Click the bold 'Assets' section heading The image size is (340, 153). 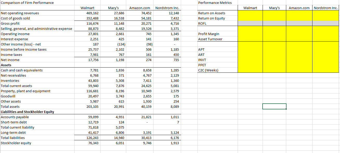click(x=6, y=65)
